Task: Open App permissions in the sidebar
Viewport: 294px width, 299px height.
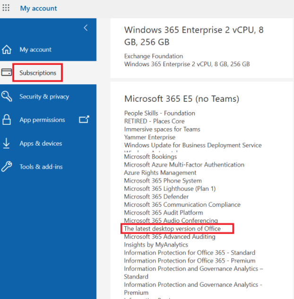Action: (x=48, y=120)
